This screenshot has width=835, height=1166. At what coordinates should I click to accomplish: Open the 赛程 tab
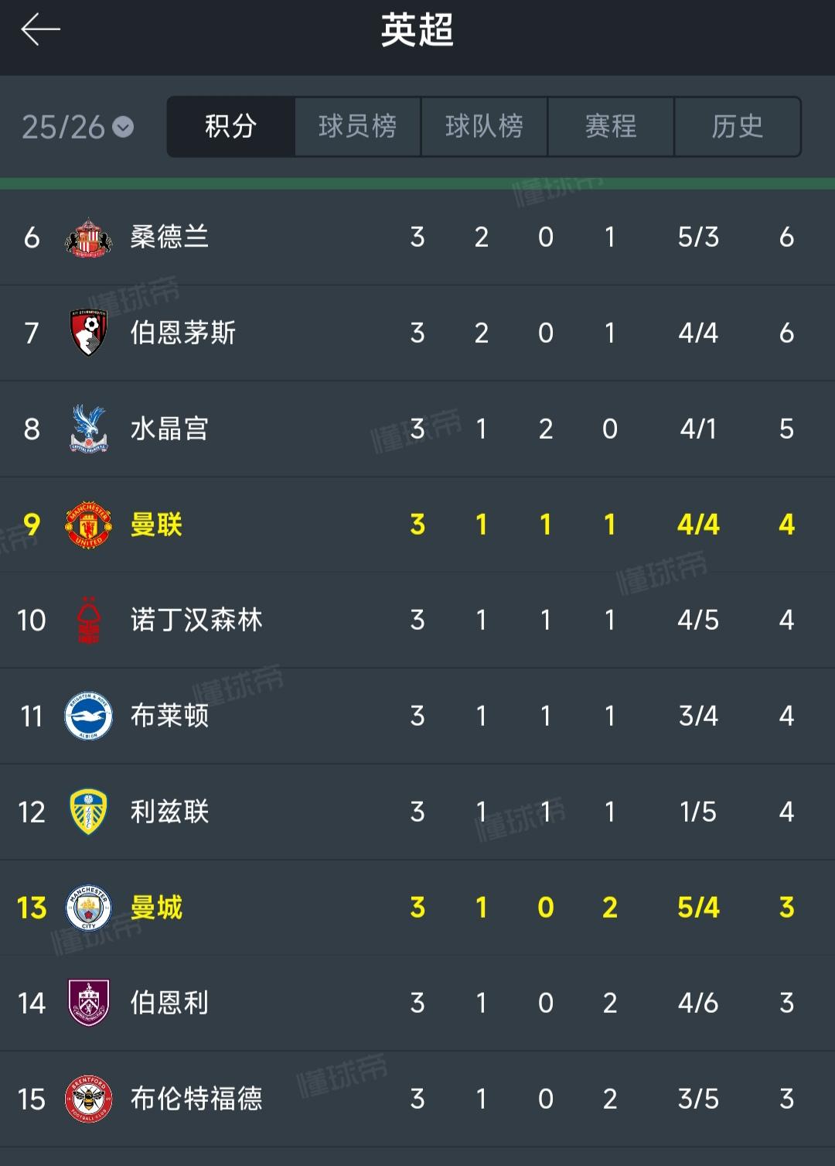click(611, 126)
